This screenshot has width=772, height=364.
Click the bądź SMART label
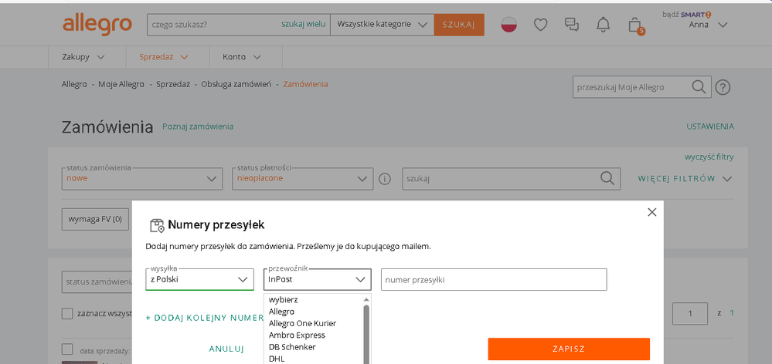[x=687, y=14]
